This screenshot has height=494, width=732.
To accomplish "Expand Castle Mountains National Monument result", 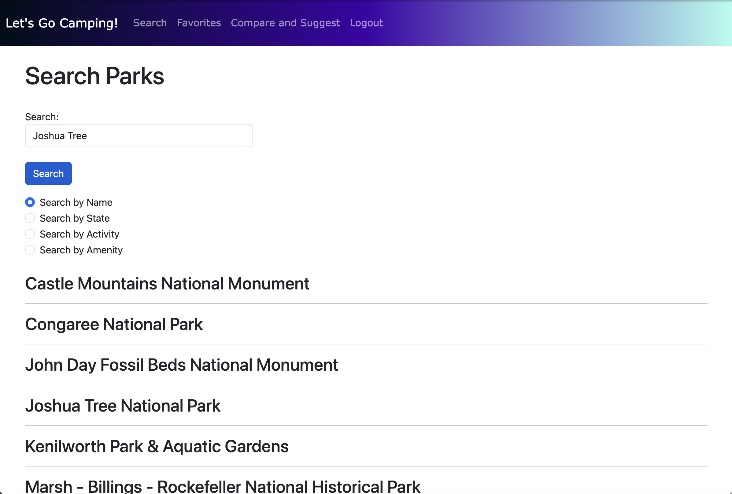I will coord(167,284).
